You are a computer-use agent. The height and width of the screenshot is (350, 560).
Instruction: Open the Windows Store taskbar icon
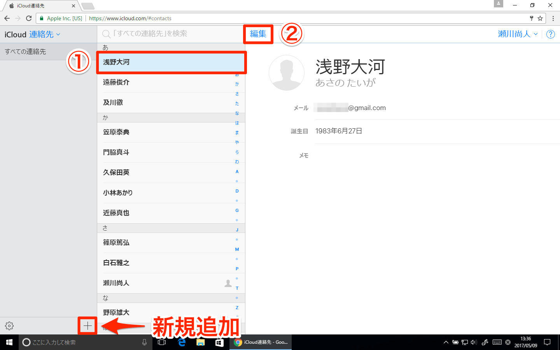click(x=219, y=342)
